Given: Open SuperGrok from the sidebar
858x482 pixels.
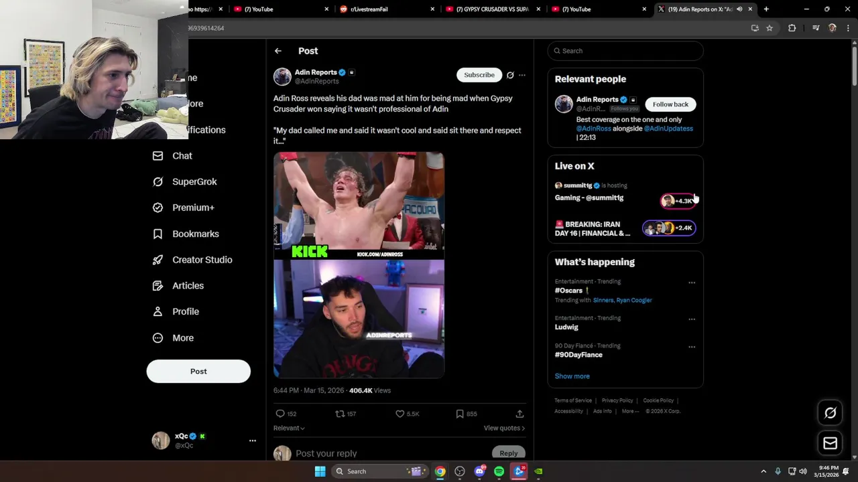Looking at the screenshot, I should pyautogui.click(x=184, y=181).
